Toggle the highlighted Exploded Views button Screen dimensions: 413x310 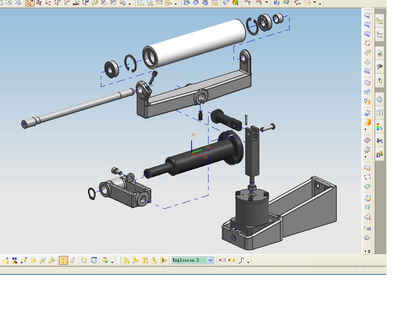(63, 260)
